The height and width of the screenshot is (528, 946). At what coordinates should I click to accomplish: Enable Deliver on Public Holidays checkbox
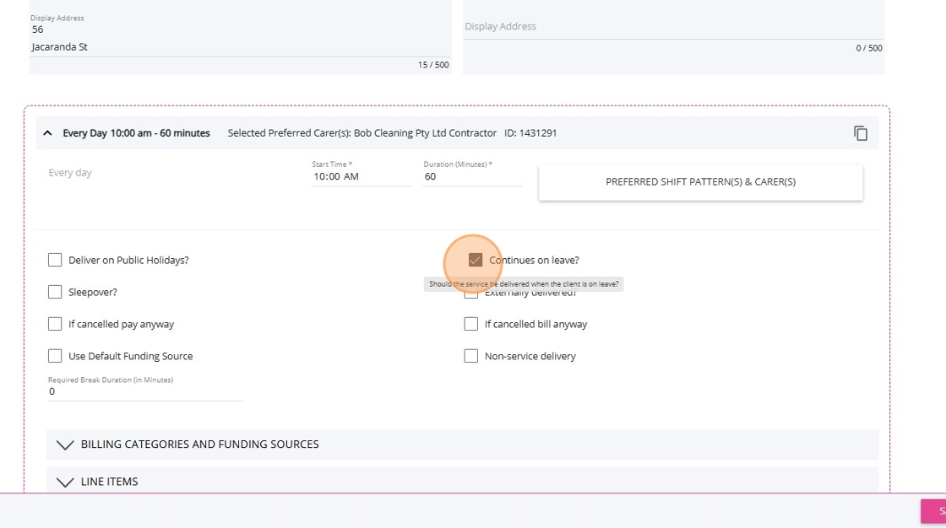55,260
